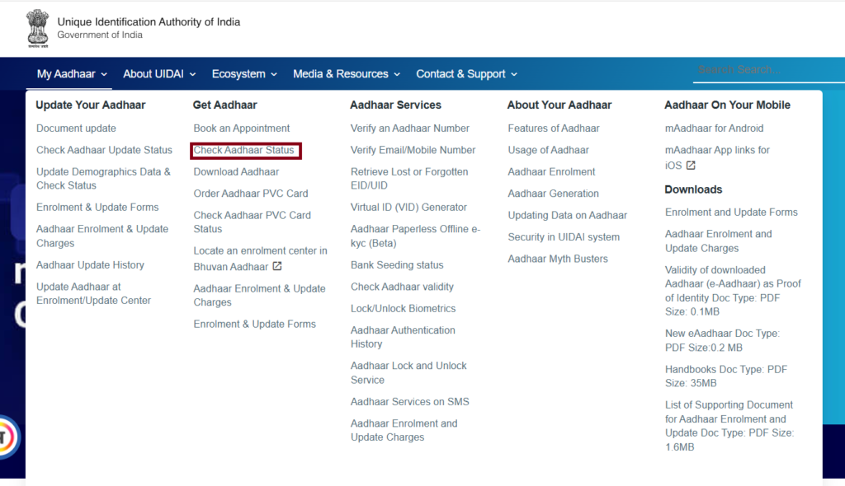Select Verify Email/Mobile Number
845x486 pixels.
pos(413,150)
